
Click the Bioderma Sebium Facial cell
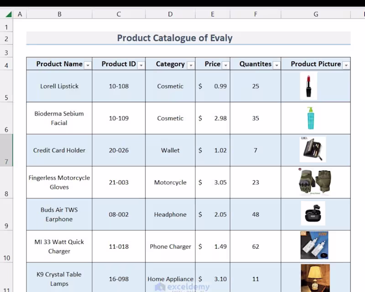(x=59, y=118)
